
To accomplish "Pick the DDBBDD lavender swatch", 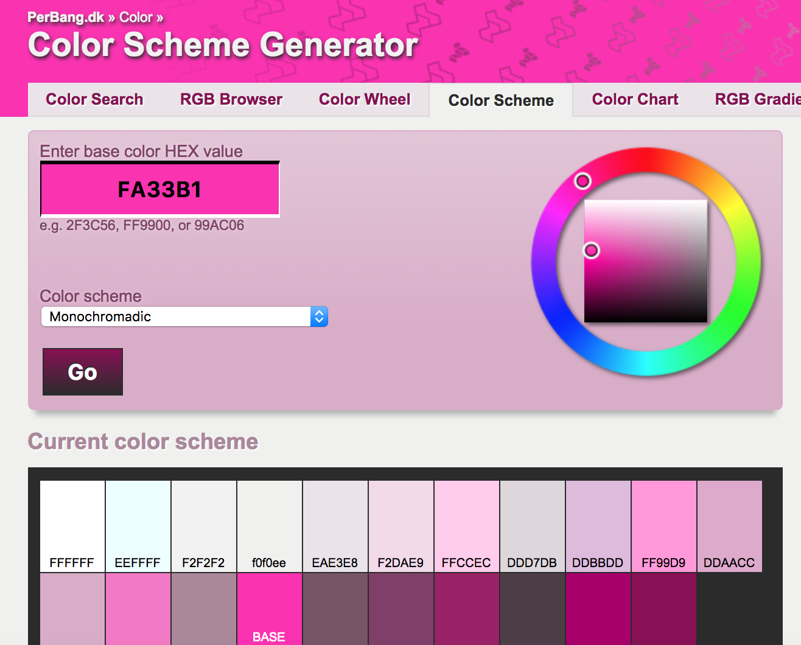I will point(598,526).
